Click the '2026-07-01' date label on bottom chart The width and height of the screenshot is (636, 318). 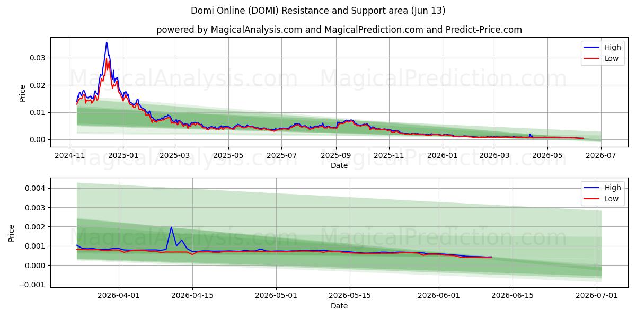[x=597, y=296]
